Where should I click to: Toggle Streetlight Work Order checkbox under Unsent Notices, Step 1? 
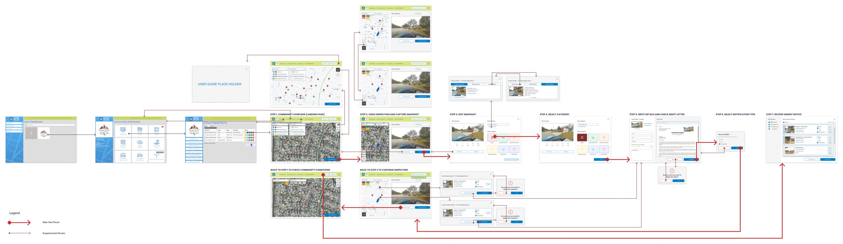(291, 134)
